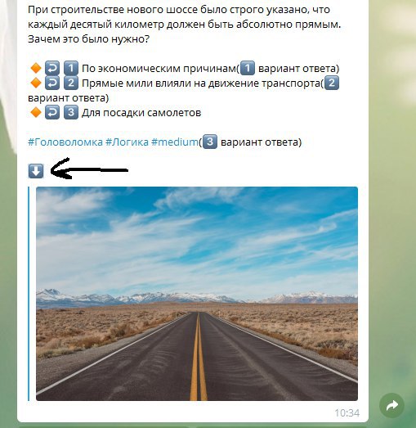Viewport: 416px width, 428px height.
Task: Open the desert highway photo preview
Action: [197, 294]
